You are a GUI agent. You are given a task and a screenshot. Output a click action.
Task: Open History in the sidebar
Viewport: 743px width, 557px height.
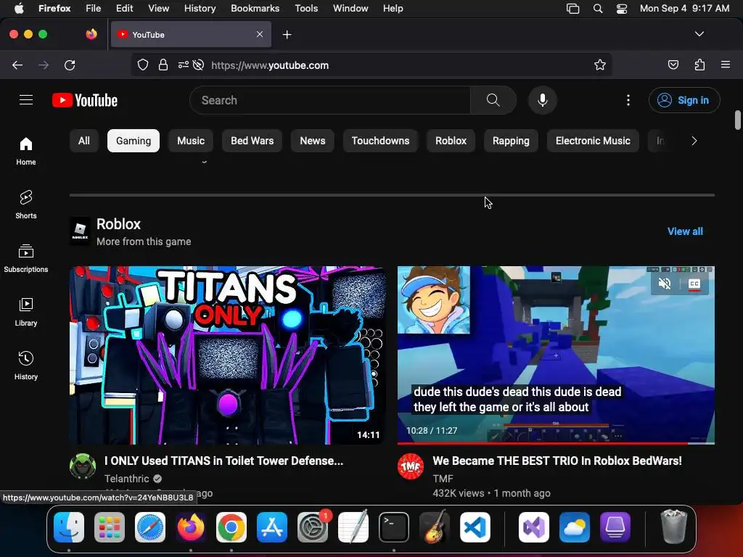tap(26, 366)
